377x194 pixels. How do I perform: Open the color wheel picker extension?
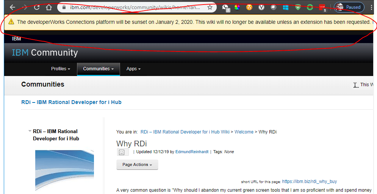pos(237,7)
